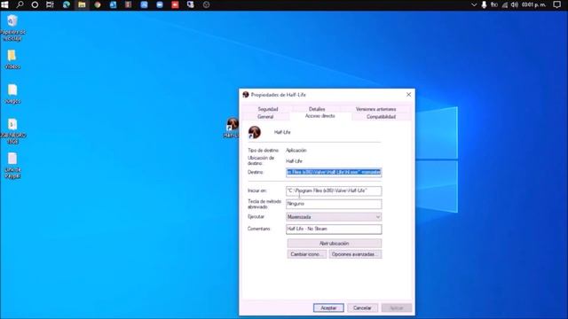The image size is (568, 319).
Task: Confirm with the Aceptar button
Action: 328,307
